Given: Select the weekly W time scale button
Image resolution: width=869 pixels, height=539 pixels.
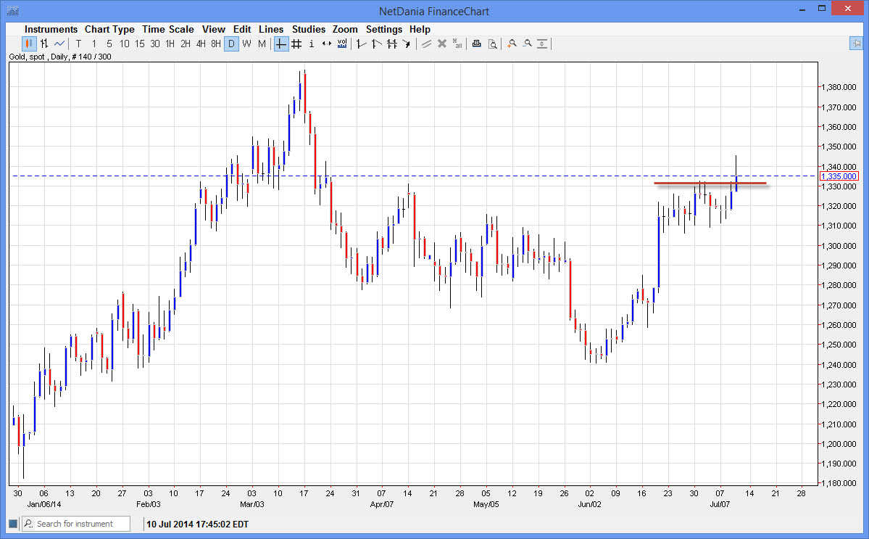Looking at the screenshot, I should (x=246, y=44).
